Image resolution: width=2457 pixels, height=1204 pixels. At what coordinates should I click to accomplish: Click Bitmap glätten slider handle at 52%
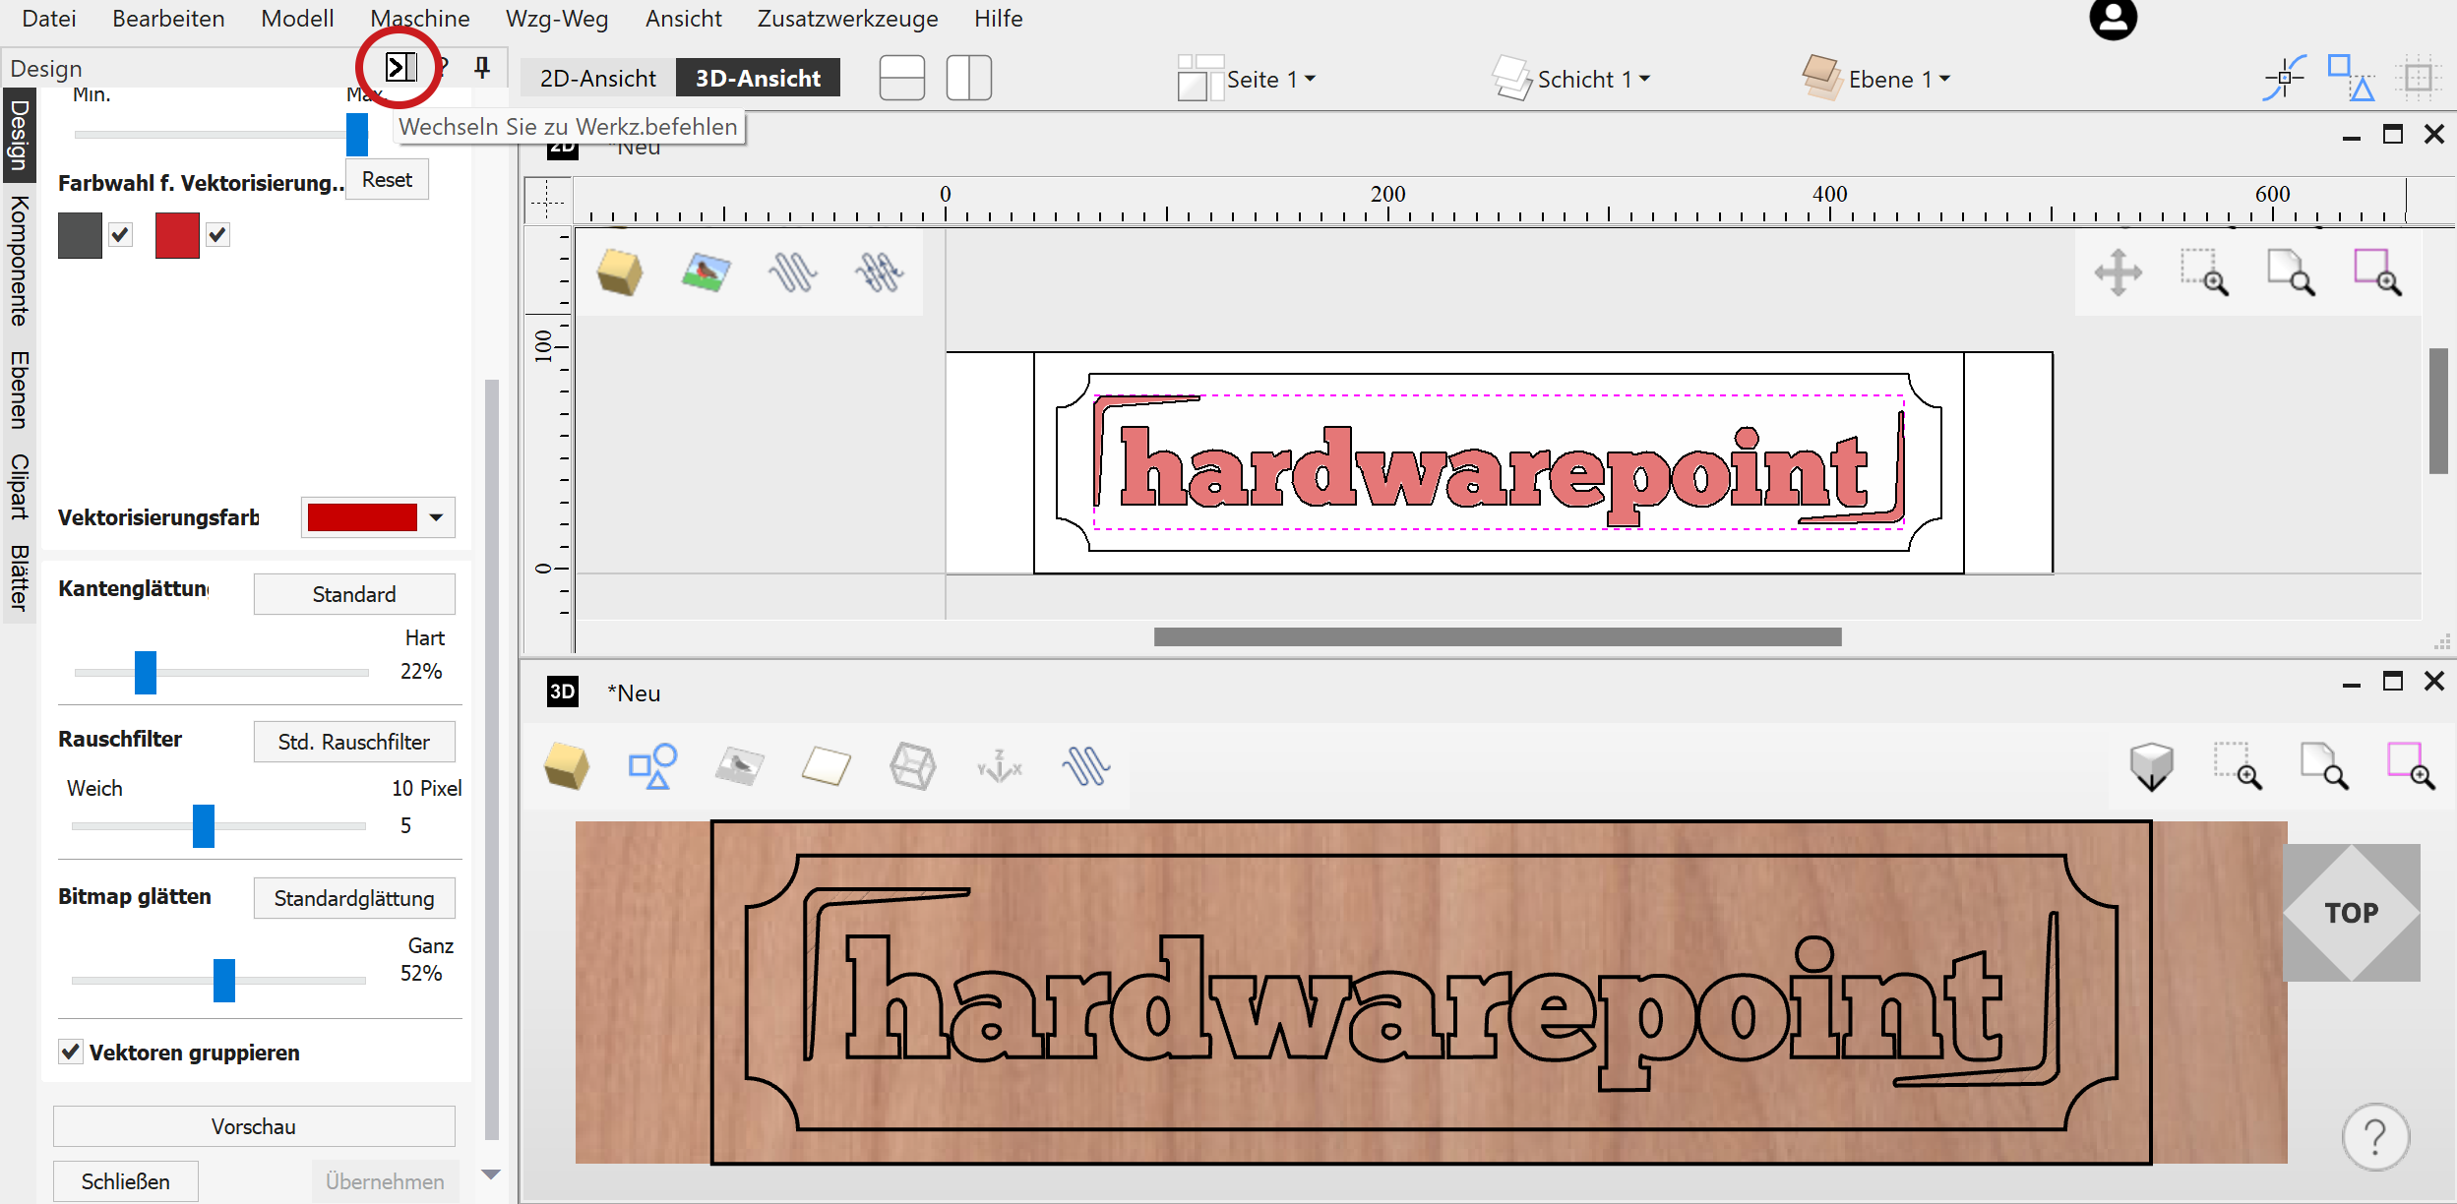224,981
